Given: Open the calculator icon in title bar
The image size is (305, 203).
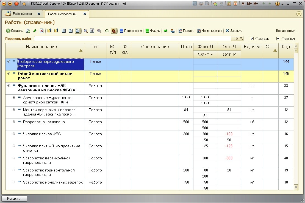Looking at the screenshot, I should (x=229, y=4).
